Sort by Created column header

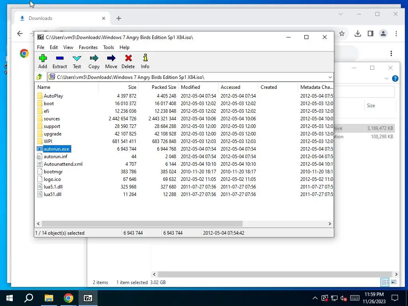pos(278,87)
